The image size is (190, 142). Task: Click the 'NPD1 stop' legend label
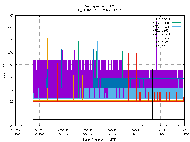(161, 38)
